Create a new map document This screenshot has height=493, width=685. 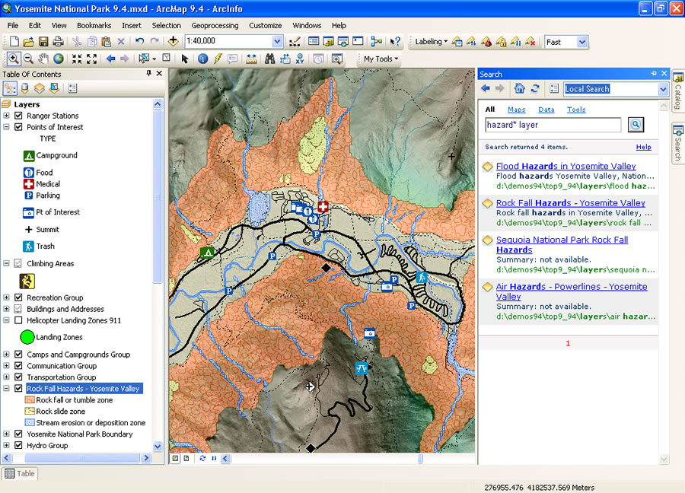pos(14,42)
